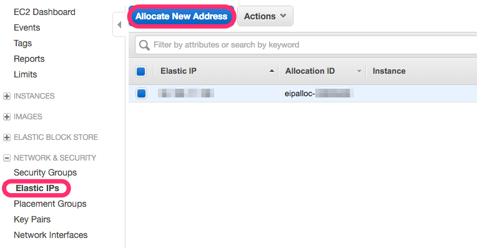The image size is (477, 248).
Task: Expand the IMAGES section
Action: (x=6, y=117)
